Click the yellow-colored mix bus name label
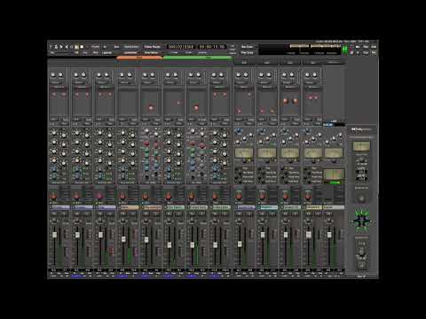This screenshot has height=319, width=426. pyautogui.click(x=313, y=207)
